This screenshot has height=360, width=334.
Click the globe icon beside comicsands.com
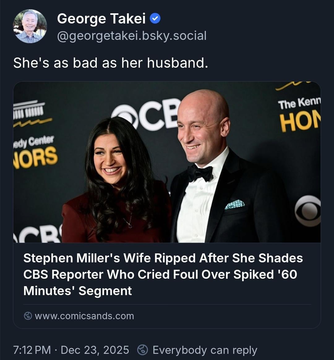point(28,316)
